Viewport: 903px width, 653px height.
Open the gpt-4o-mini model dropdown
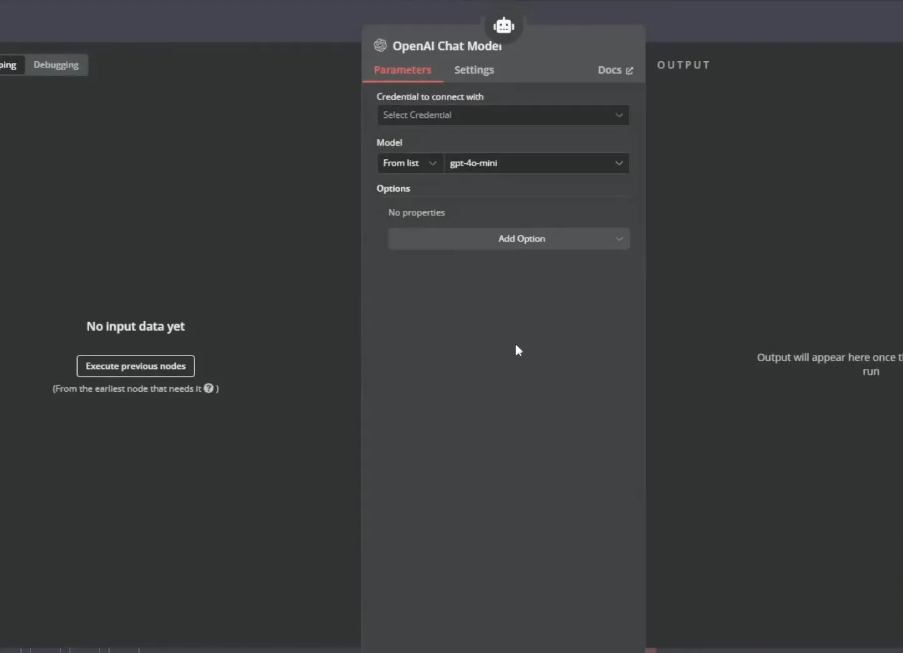536,163
